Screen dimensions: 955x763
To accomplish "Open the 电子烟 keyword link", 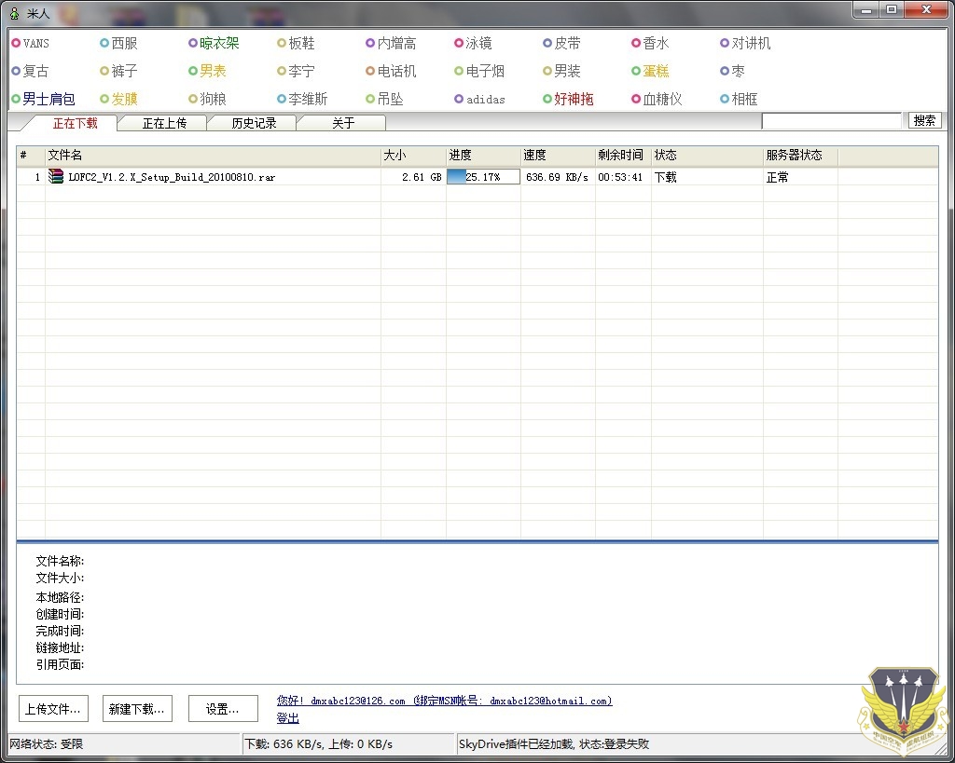I will click(485, 71).
